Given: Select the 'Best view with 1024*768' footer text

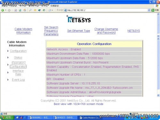Looking at the screenshot, I should [x=78, y=104].
